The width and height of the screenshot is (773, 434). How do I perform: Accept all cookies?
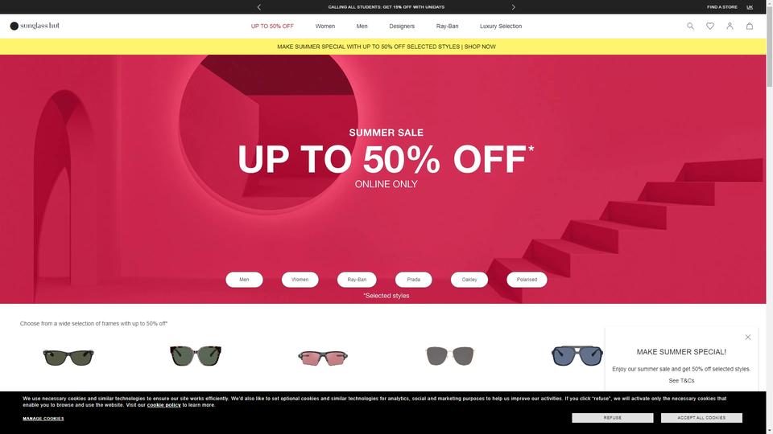tap(701, 418)
